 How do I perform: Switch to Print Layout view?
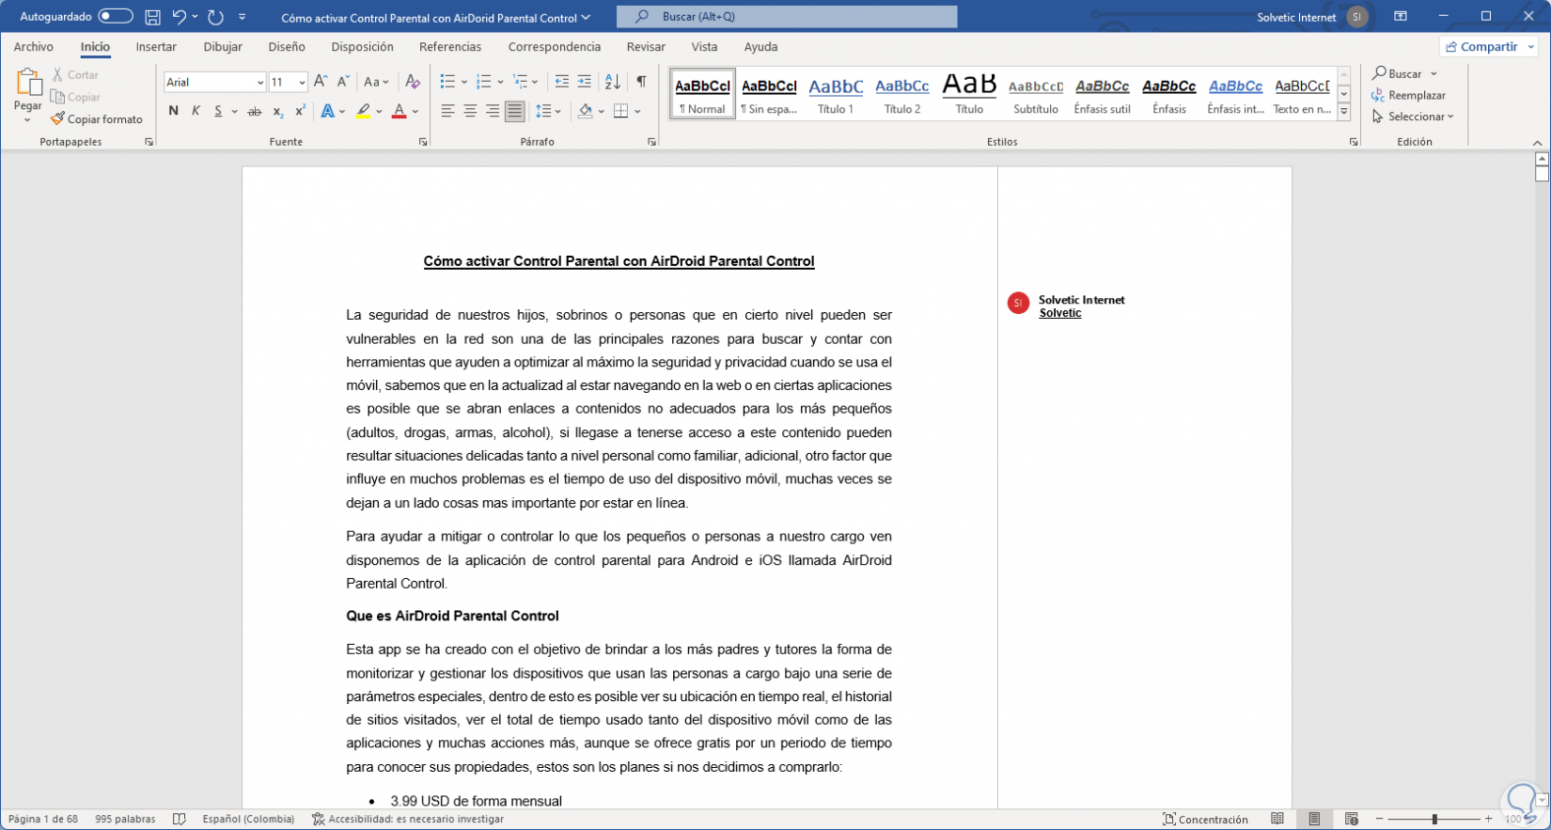point(1314,819)
